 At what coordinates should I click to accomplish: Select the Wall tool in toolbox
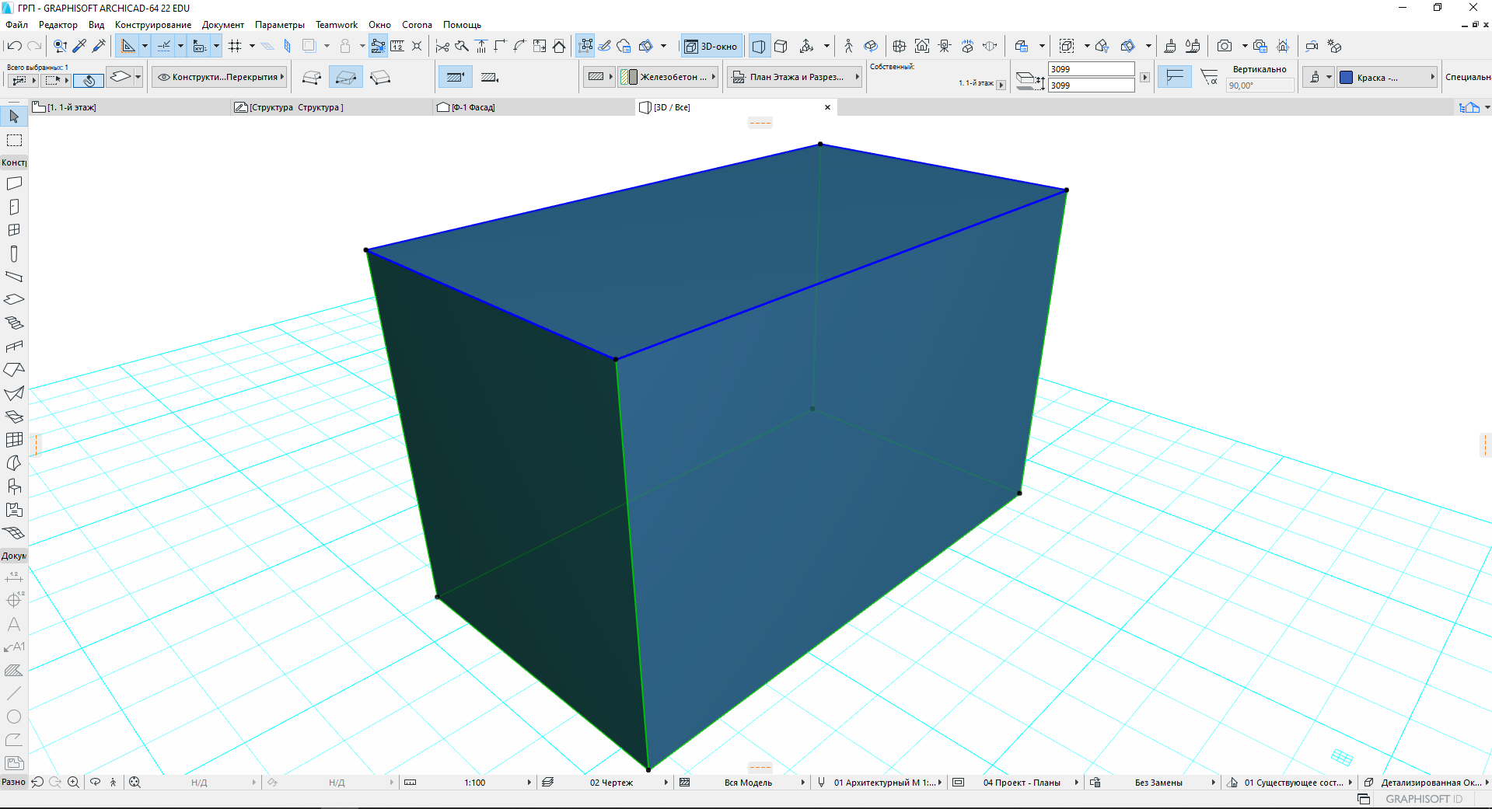pos(14,184)
